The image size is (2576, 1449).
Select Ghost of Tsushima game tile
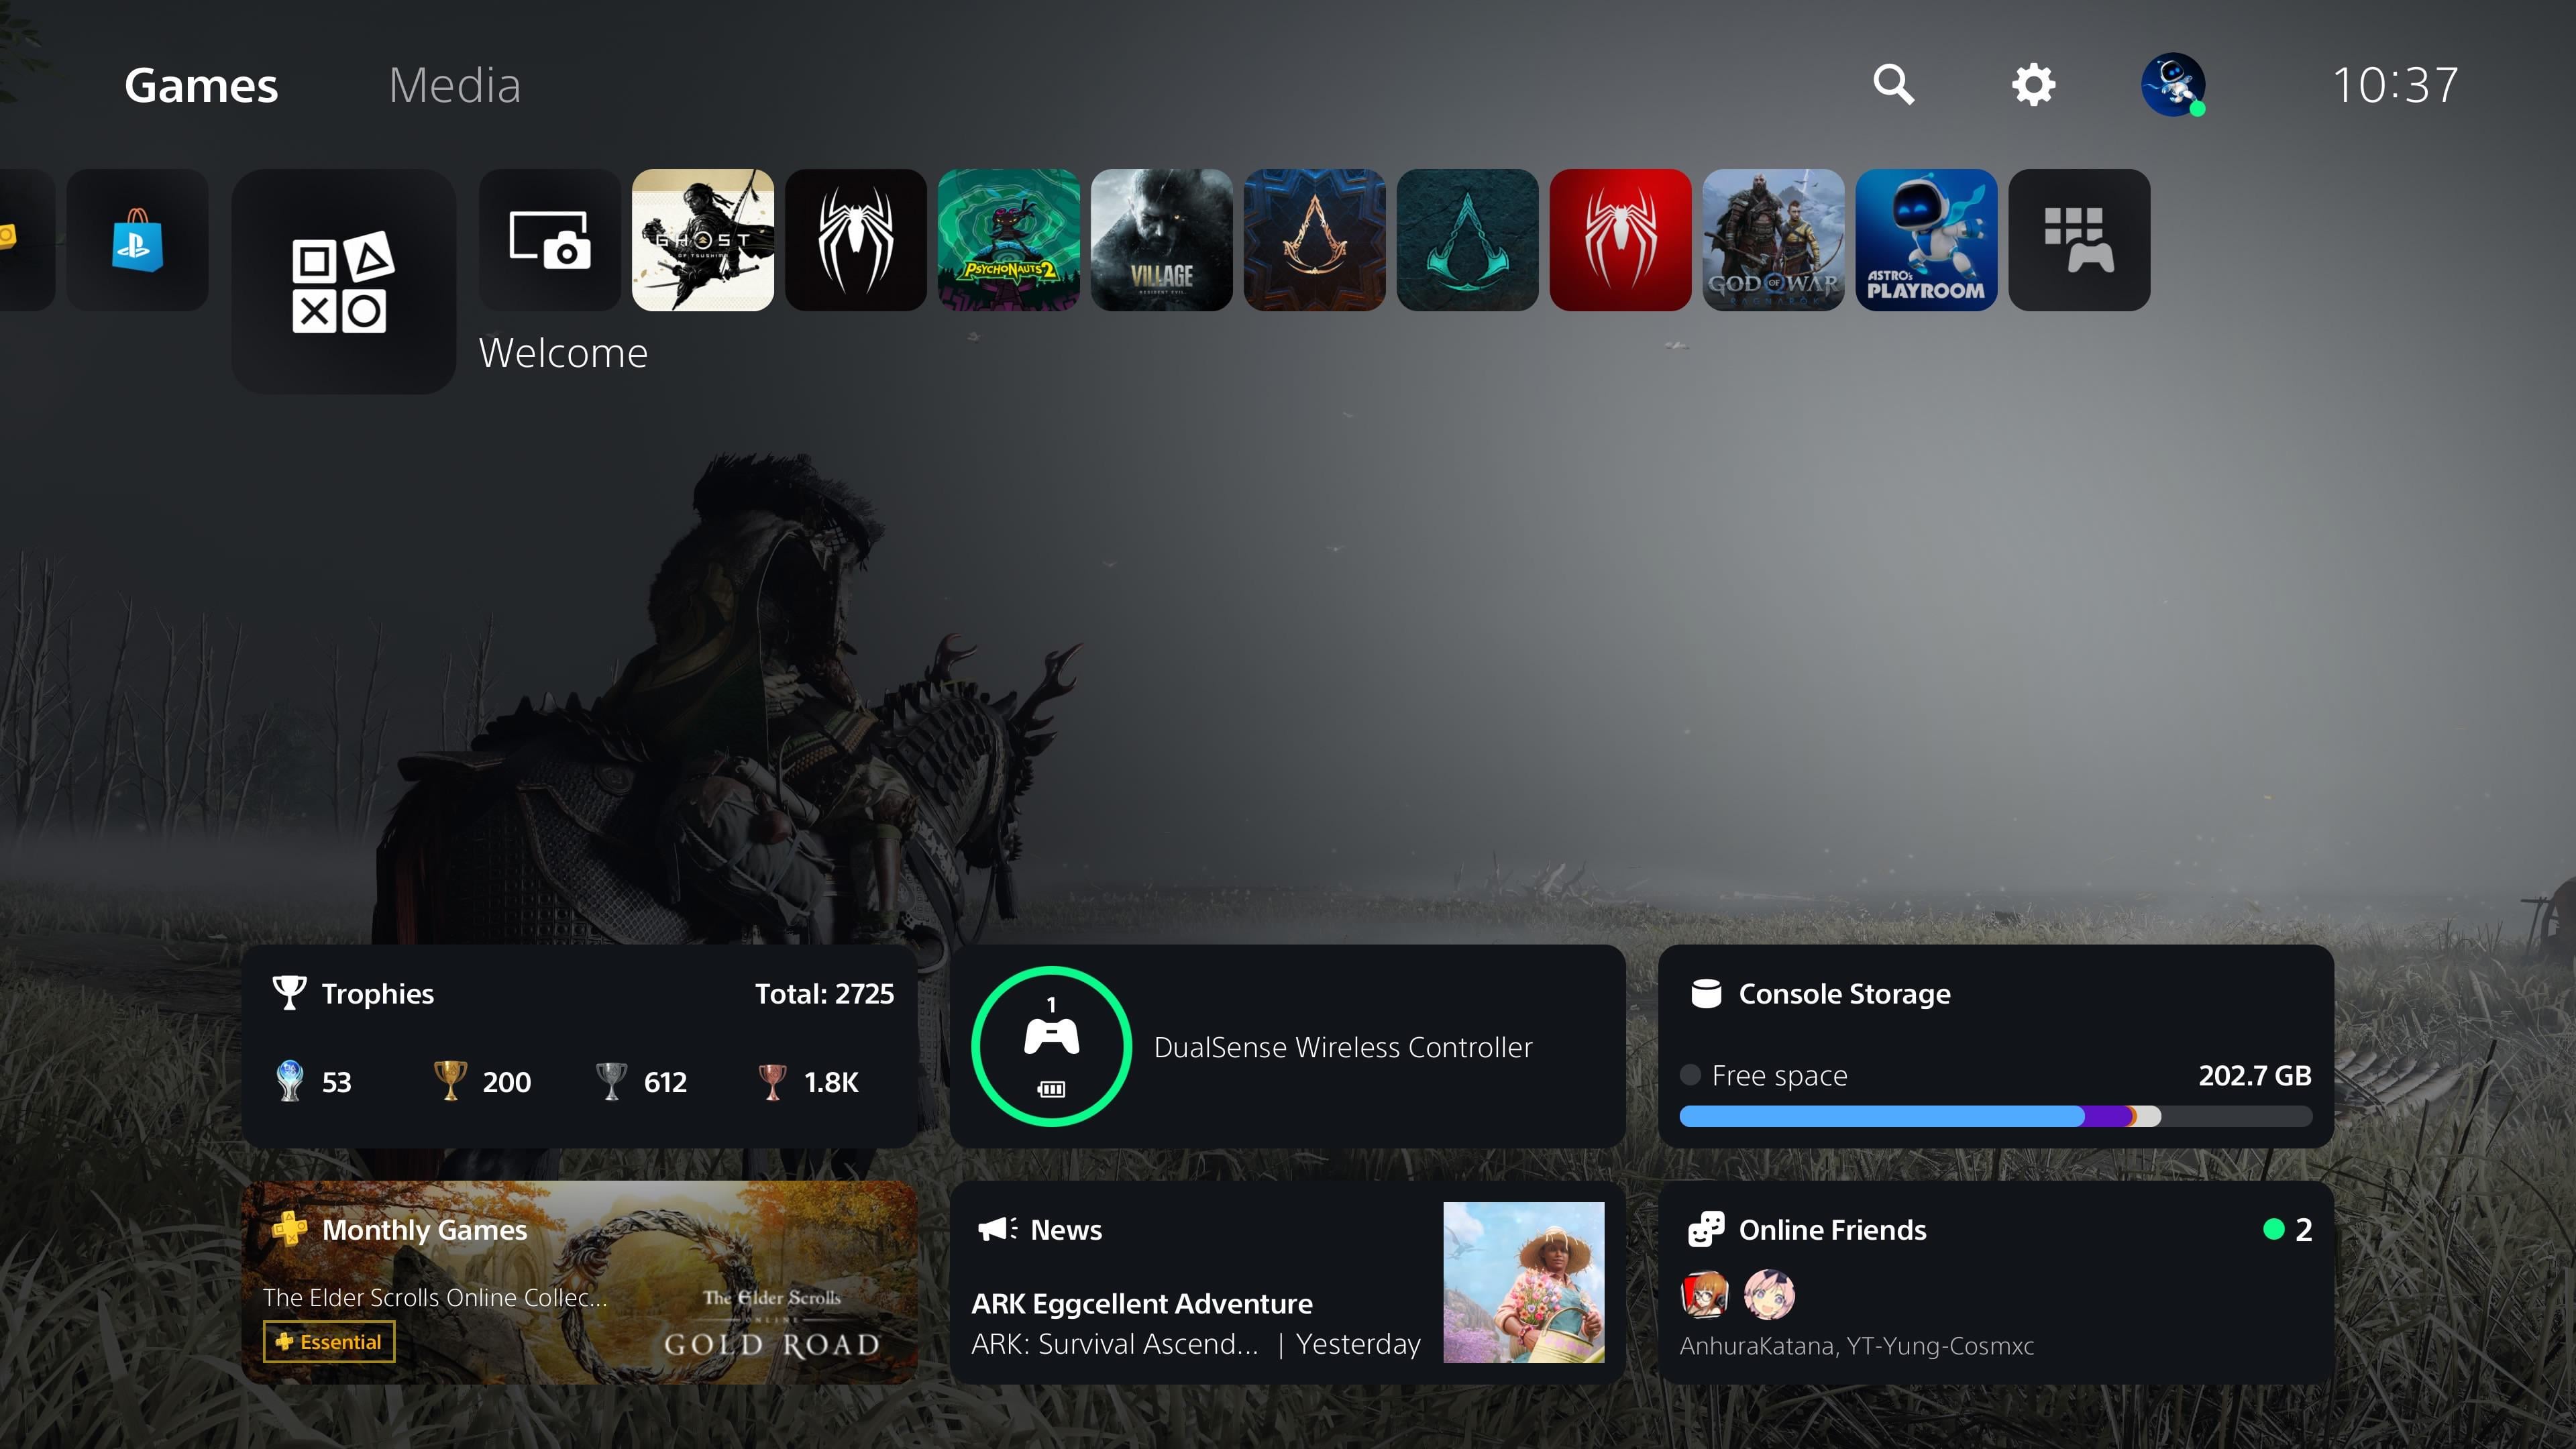[x=702, y=240]
